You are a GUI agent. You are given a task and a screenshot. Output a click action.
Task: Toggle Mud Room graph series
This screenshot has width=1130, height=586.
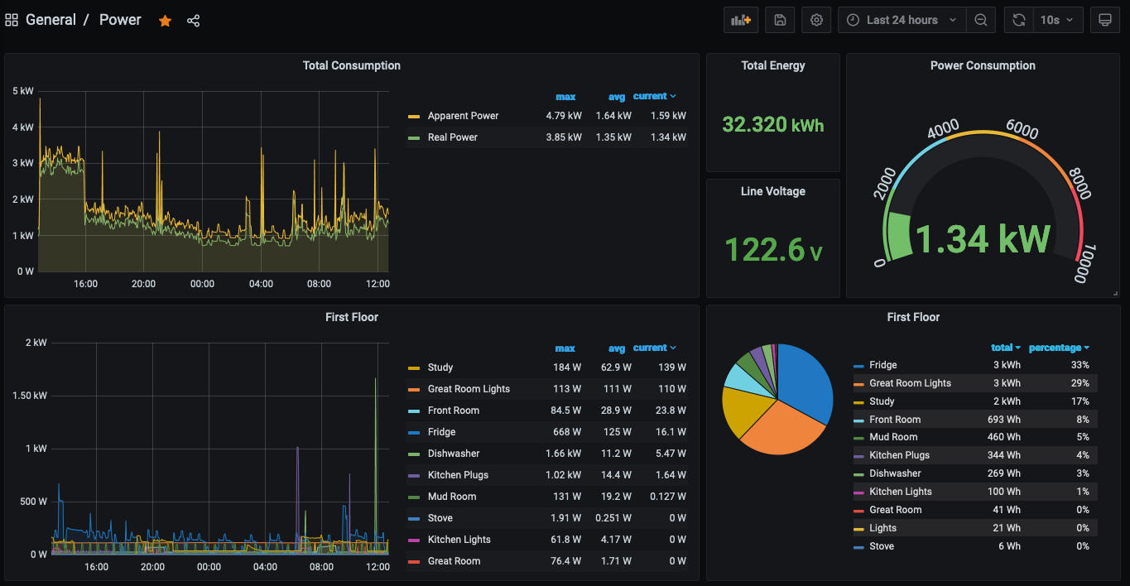[452, 497]
